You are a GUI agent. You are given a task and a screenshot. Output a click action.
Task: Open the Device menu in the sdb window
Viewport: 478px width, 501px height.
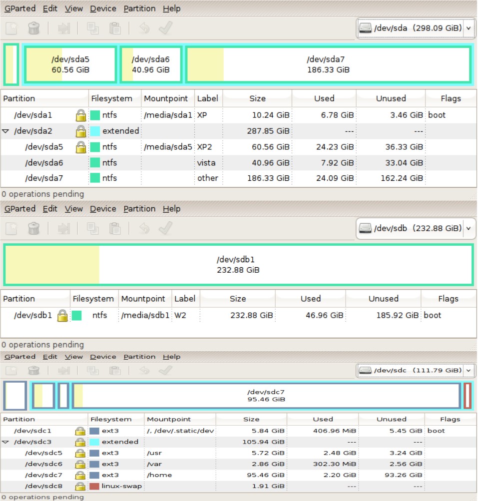[x=103, y=209]
